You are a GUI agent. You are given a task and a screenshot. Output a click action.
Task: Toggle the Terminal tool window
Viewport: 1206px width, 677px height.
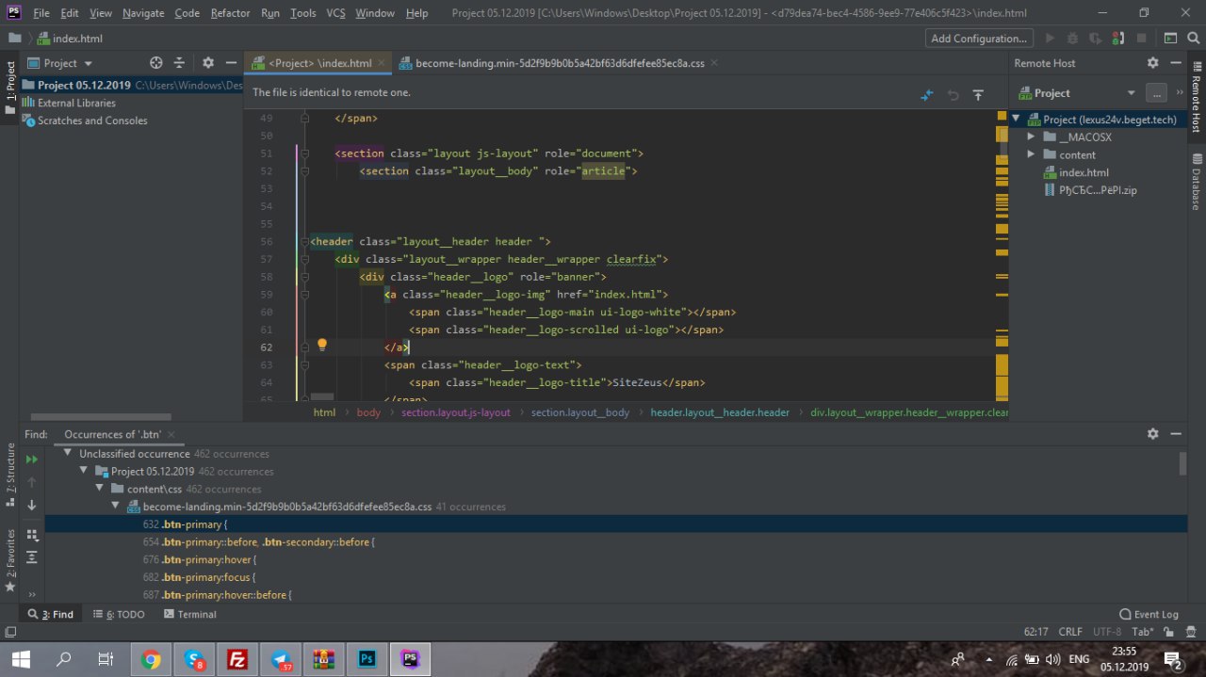click(189, 614)
